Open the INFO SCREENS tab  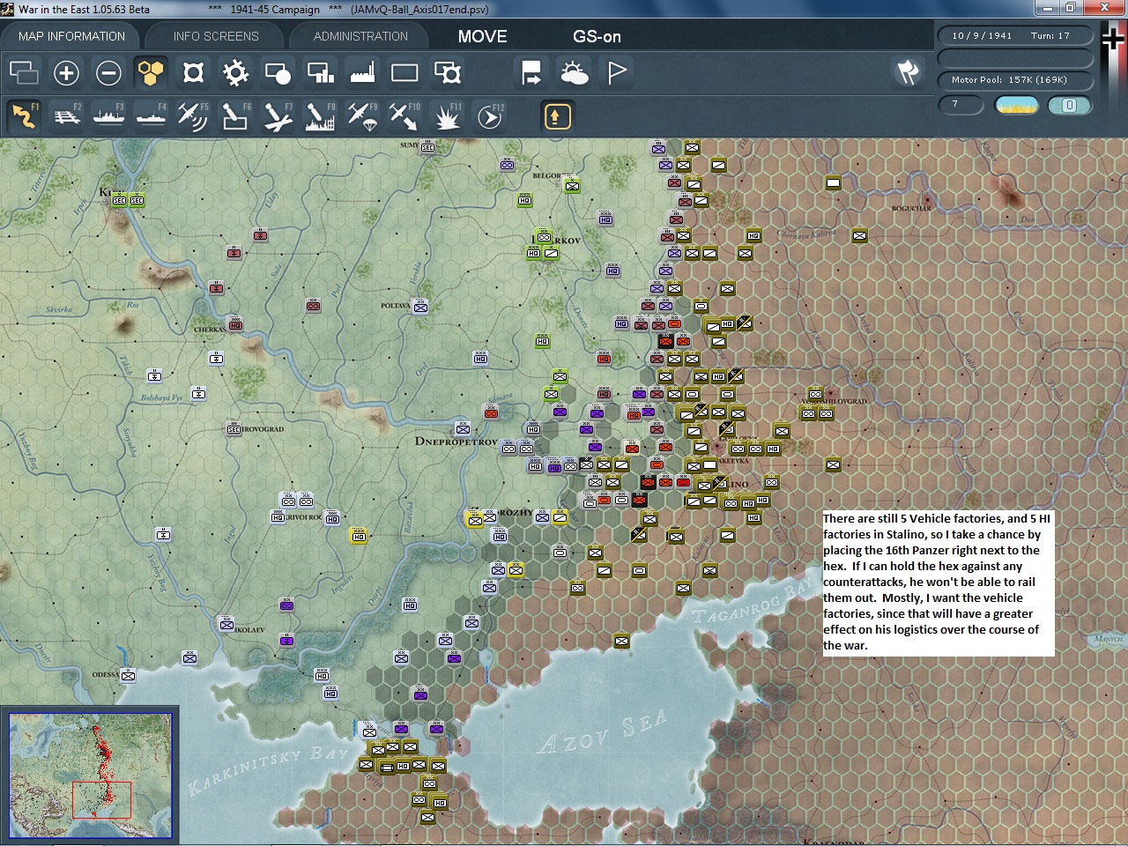216,36
